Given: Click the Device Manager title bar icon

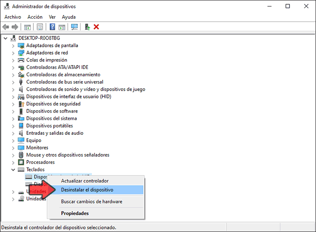Looking at the screenshot, I should pos(6,6).
